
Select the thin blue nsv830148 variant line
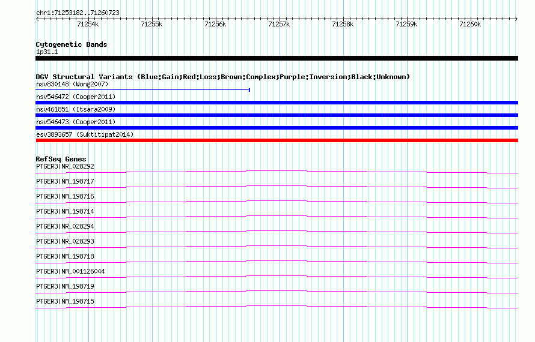pyautogui.click(x=142, y=90)
